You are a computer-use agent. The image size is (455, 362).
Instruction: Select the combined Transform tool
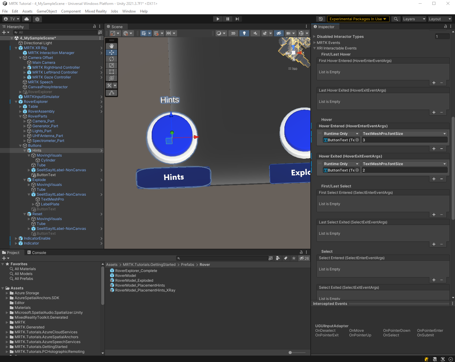click(112, 78)
